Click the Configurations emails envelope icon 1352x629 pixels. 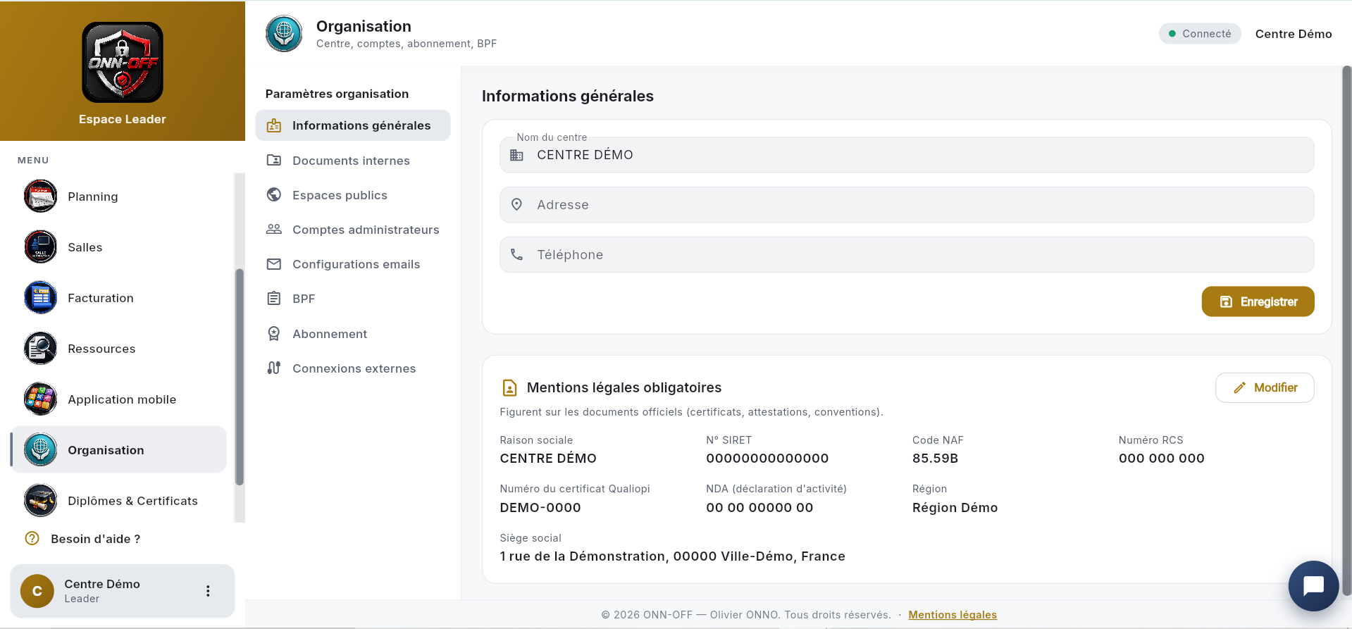pyautogui.click(x=274, y=264)
